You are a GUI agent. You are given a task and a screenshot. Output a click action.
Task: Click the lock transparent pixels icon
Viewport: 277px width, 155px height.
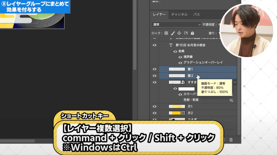pos(166,33)
